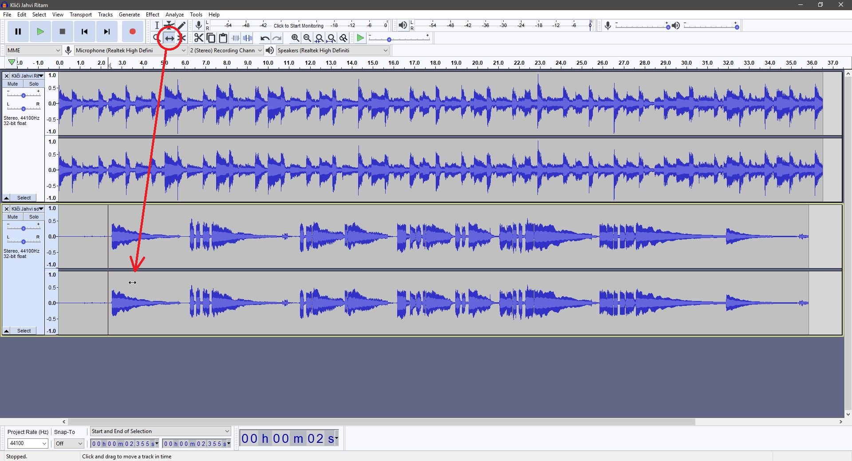The height and width of the screenshot is (461, 852).
Task: Open the Generate menu
Action: (x=130, y=14)
